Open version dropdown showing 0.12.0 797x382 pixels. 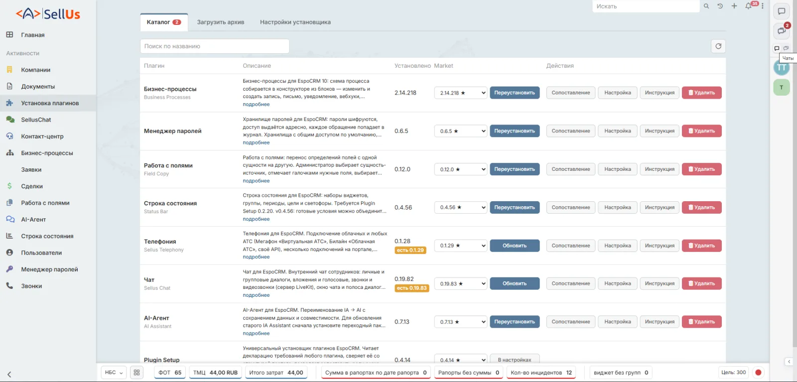(460, 169)
